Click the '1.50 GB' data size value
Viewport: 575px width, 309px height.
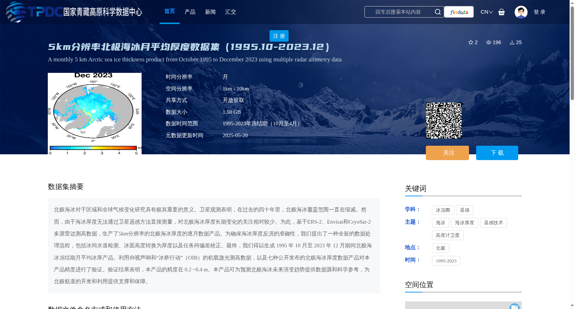pyautogui.click(x=232, y=112)
